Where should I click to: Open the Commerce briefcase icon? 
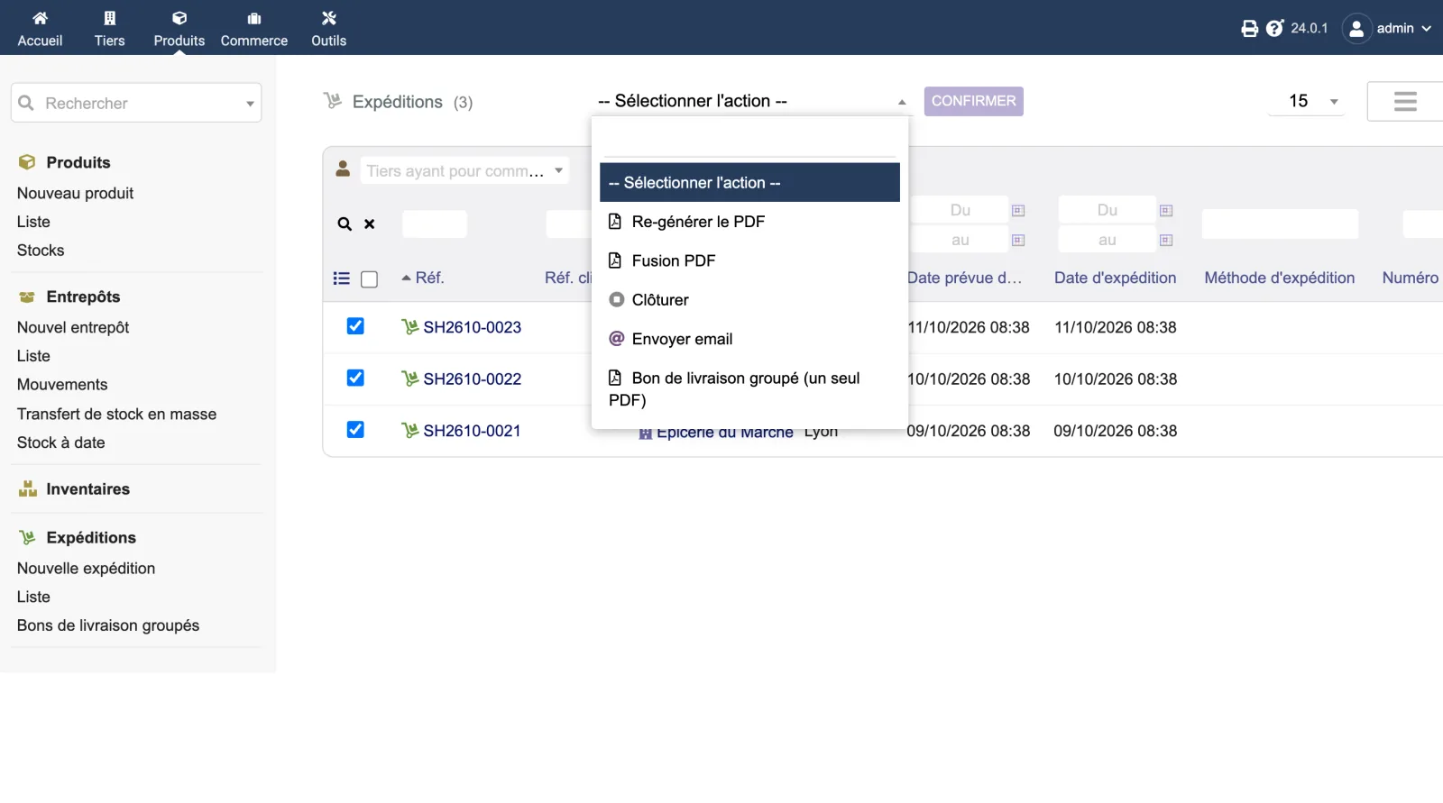coord(254,18)
